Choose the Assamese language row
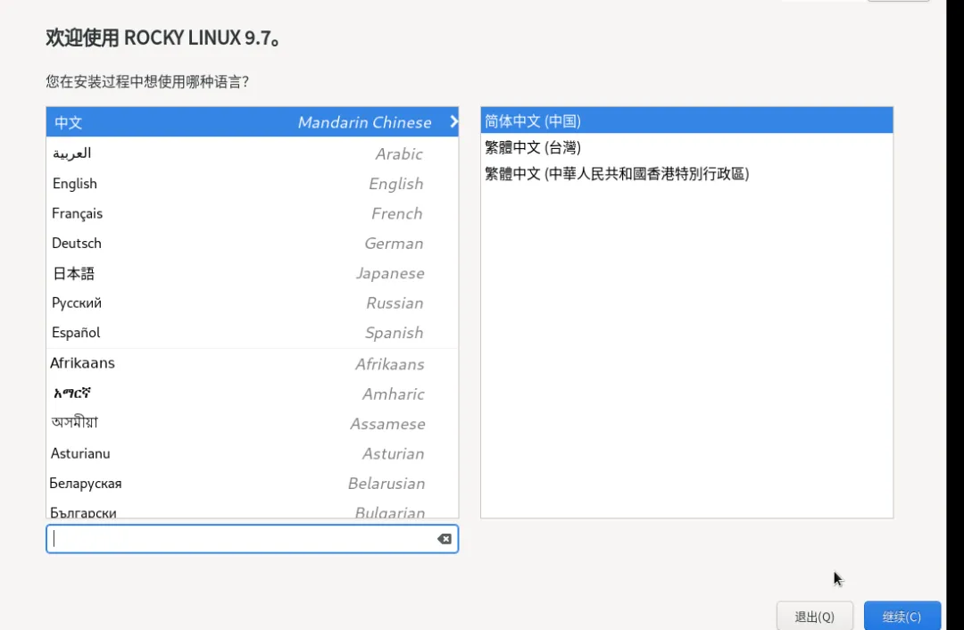 click(252, 423)
